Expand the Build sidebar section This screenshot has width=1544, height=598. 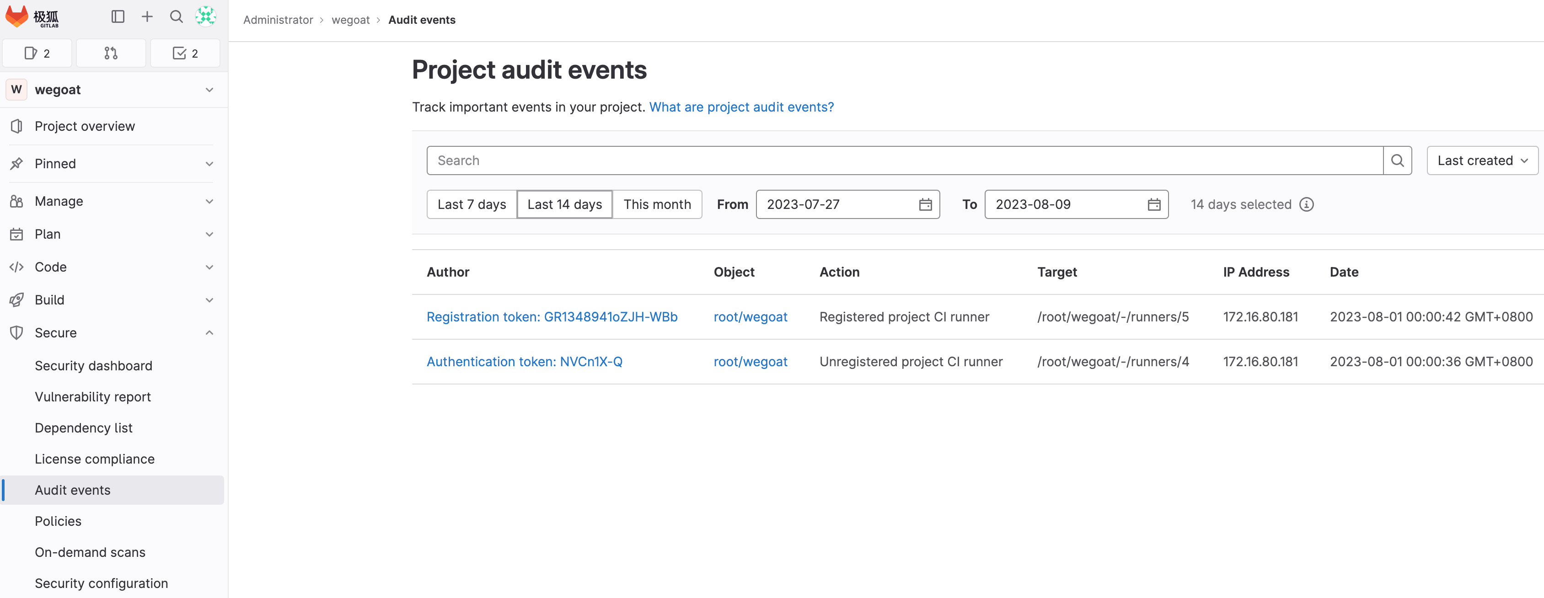(209, 299)
